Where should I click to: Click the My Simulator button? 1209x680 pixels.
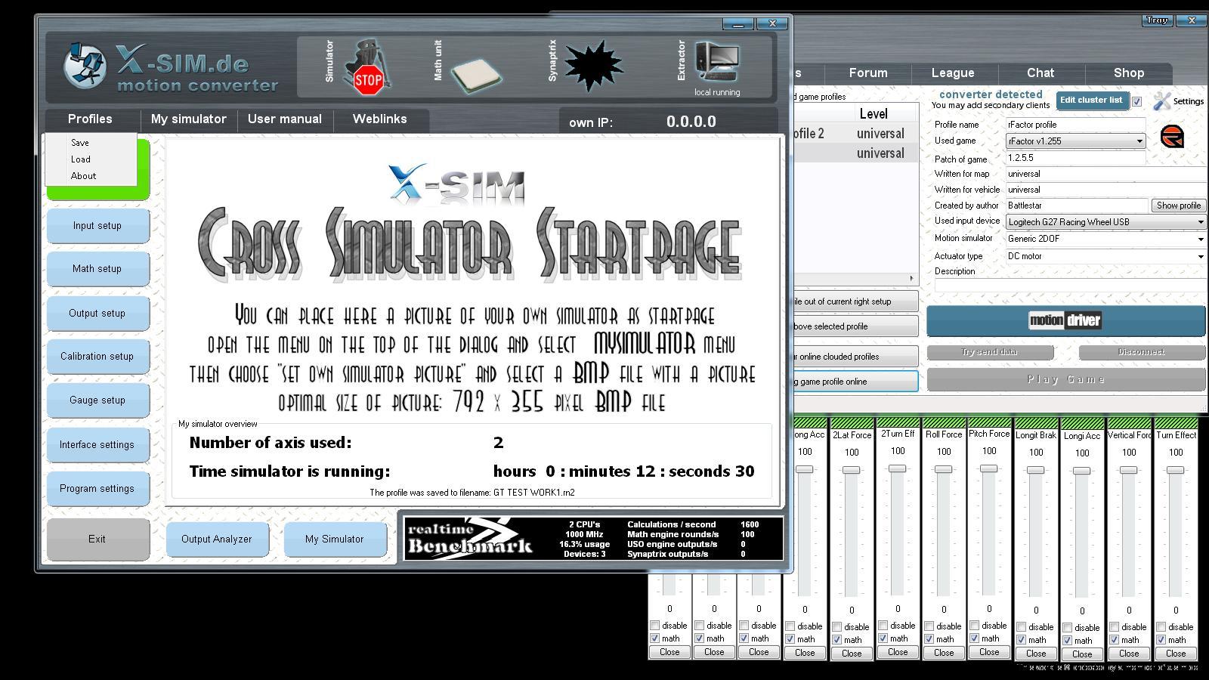point(335,539)
